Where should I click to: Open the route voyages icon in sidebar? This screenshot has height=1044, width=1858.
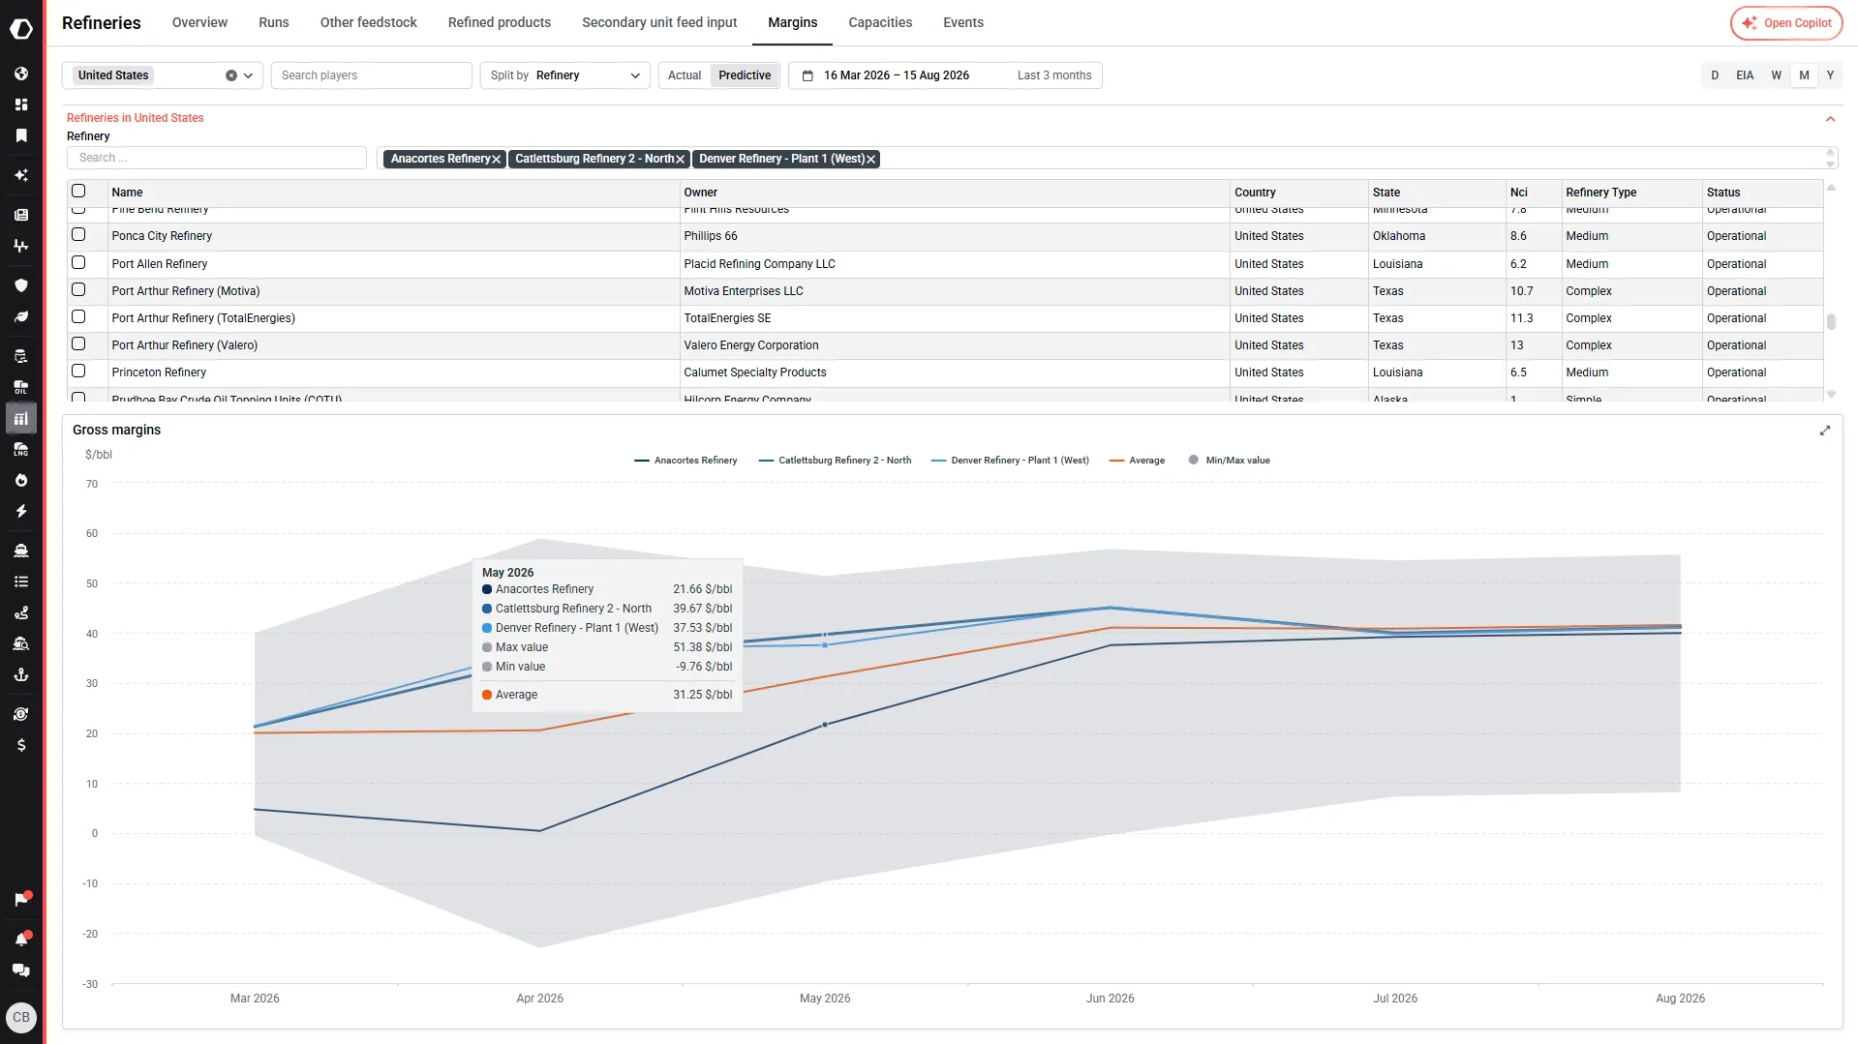pos(21,612)
